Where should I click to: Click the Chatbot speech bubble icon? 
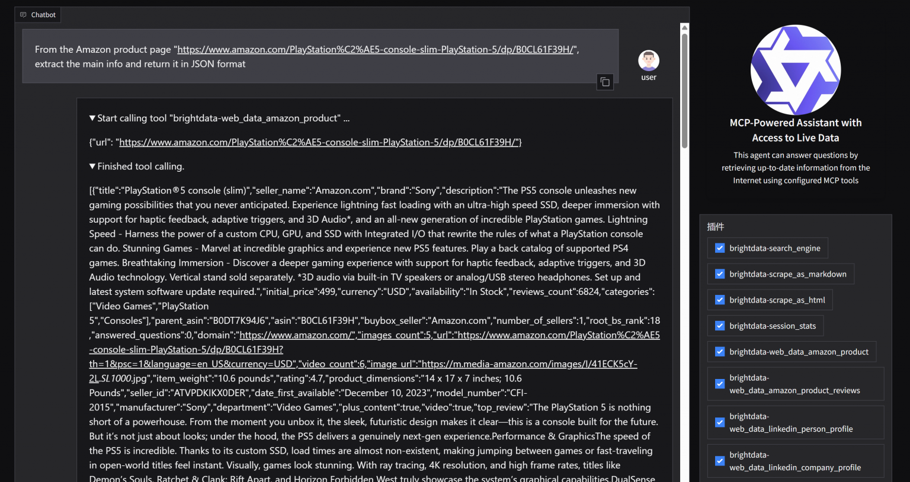coord(23,14)
